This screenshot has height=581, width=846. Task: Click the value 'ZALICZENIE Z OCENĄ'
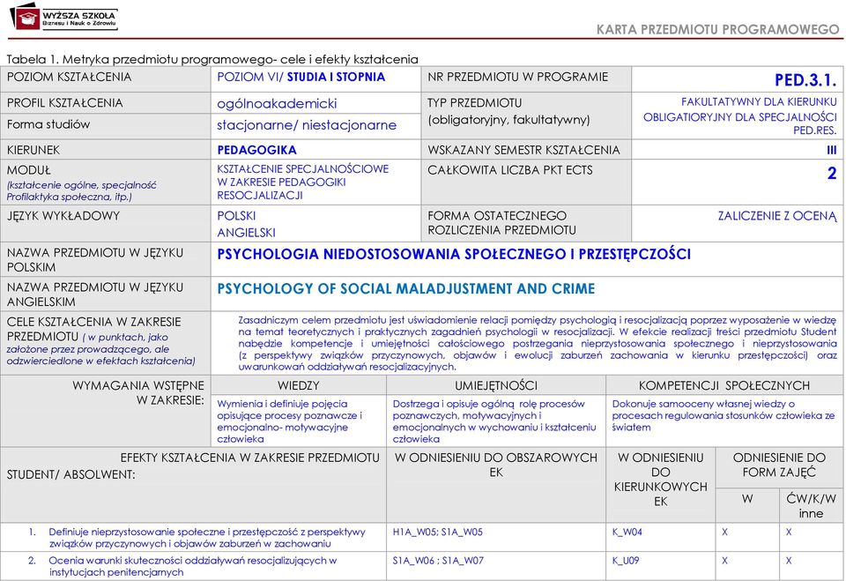click(777, 216)
